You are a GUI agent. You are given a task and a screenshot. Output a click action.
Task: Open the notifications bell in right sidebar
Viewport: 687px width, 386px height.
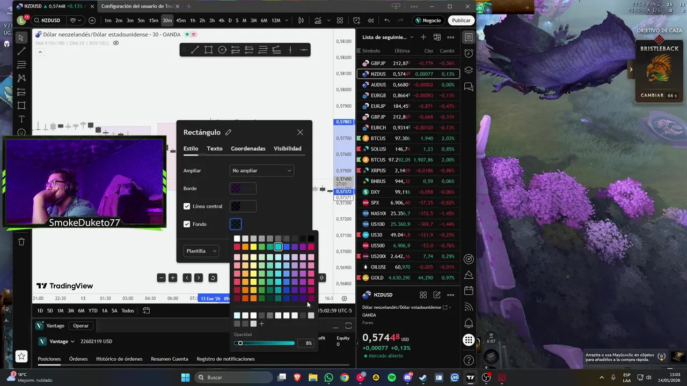(469, 323)
